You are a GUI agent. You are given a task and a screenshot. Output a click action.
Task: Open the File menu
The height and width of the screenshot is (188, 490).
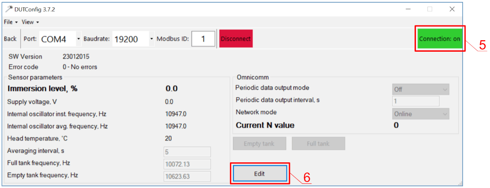click(10, 22)
